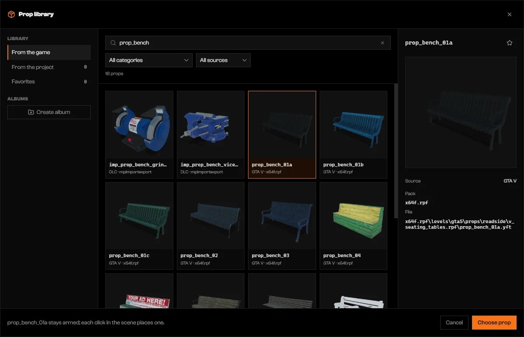
Task: Open the Favorites library section
Action: pyautogui.click(x=49, y=82)
